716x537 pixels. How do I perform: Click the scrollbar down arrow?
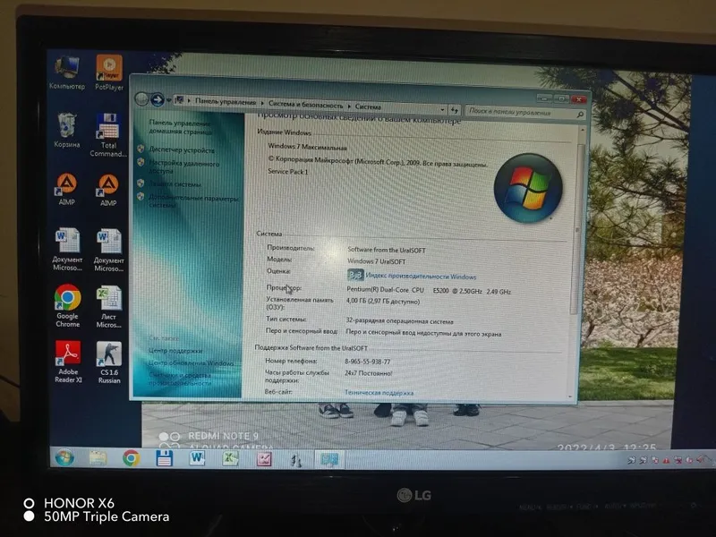click(570, 396)
